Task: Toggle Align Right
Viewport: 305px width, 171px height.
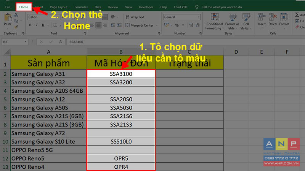Action: click(105, 25)
